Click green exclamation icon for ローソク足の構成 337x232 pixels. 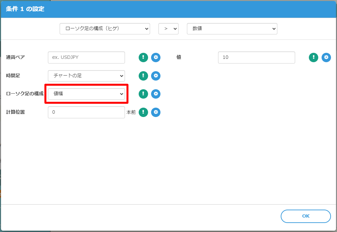point(143,94)
